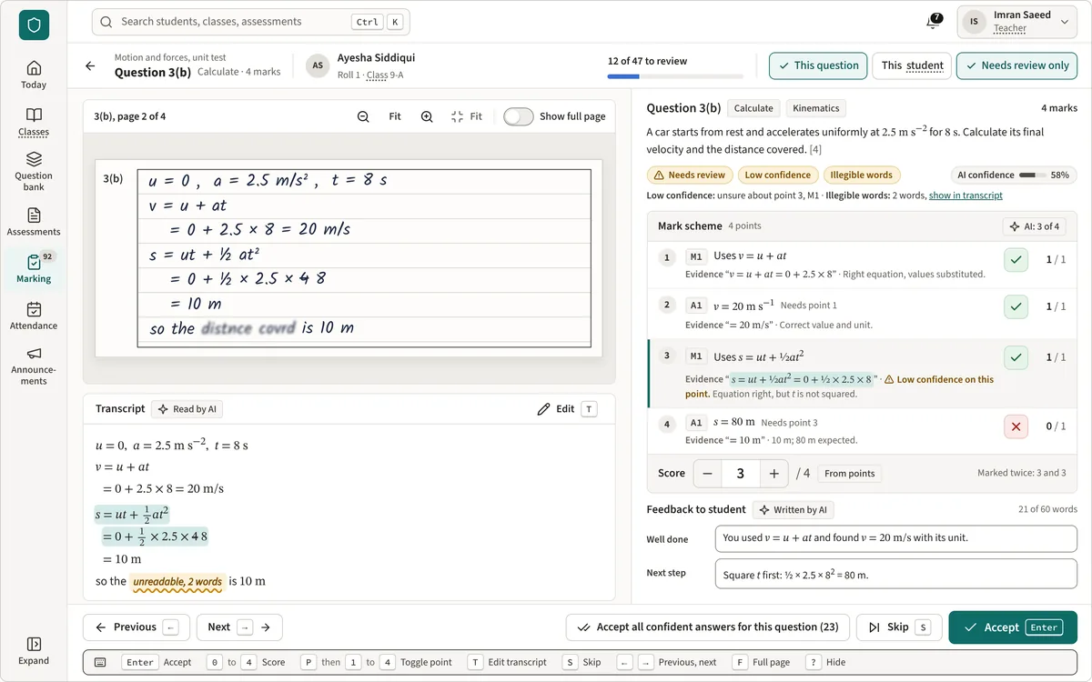
Task: Toggle point 4 cross mark for s = 80 m
Action: point(1016,426)
